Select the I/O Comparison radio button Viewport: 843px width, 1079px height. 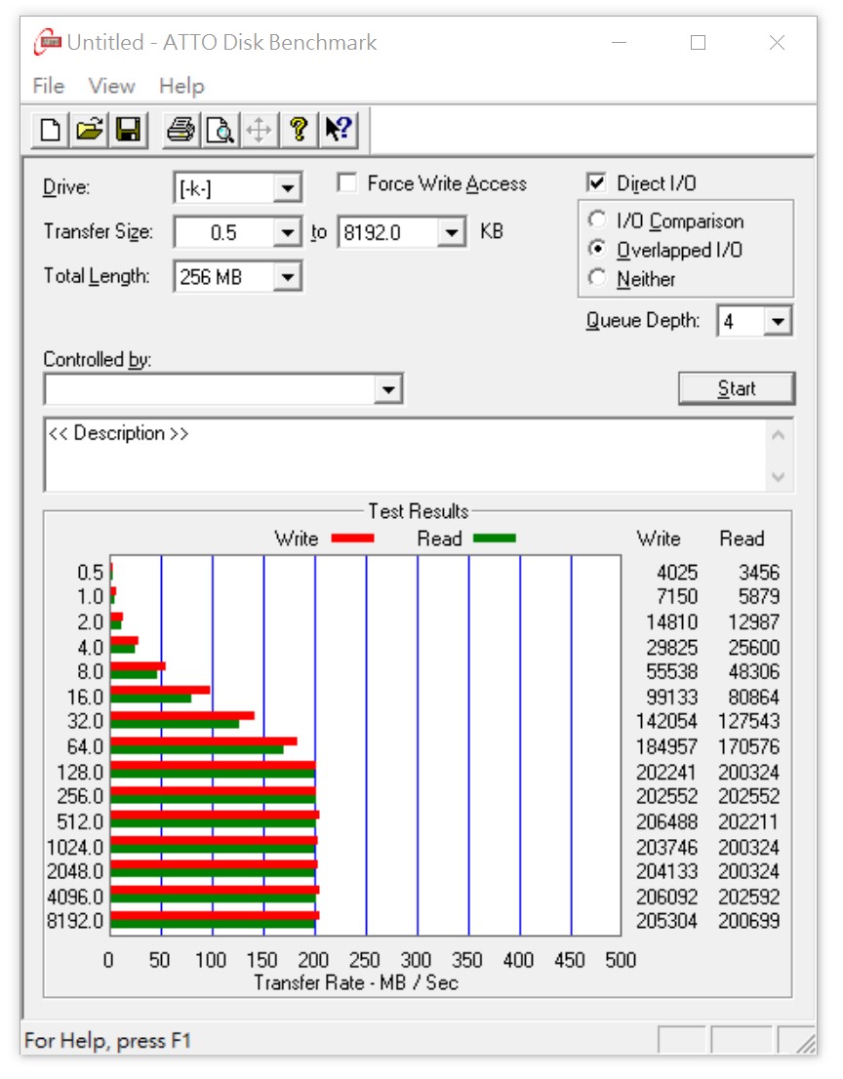pos(597,220)
